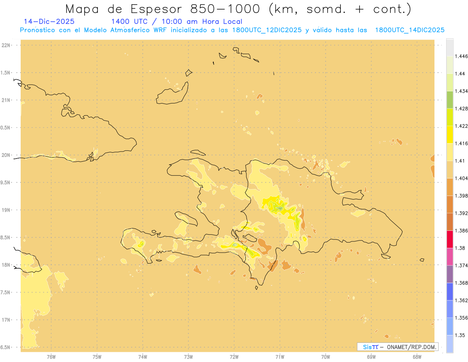Viewport: 468px width, 362px height.
Task: Click the latitude label 20N
Action: [x=6, y=155]
